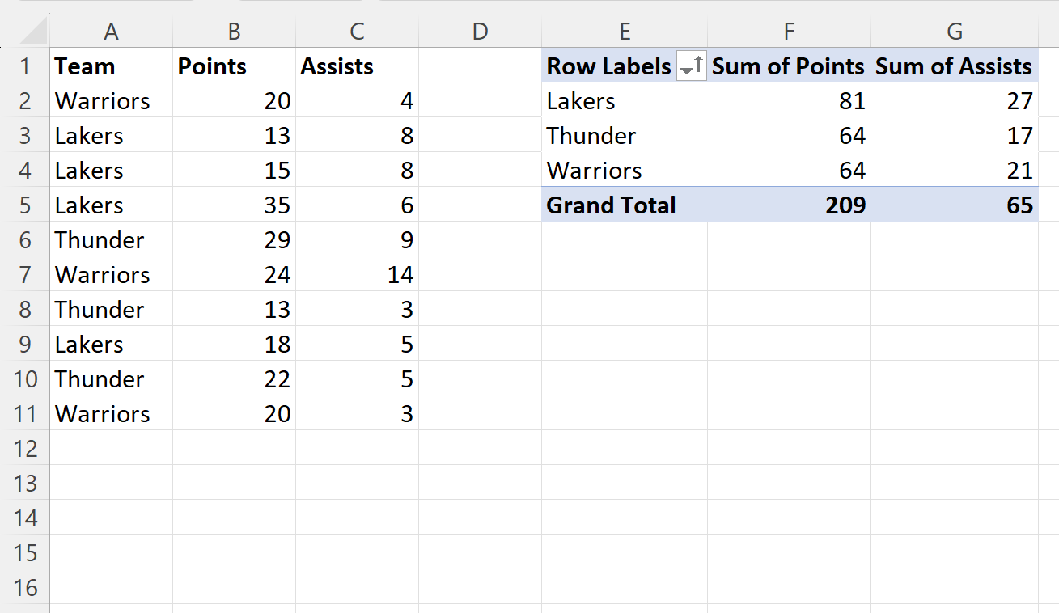Click the Row Labels pivot header
Screen dimensions: 1059x613
pos(608,66)
